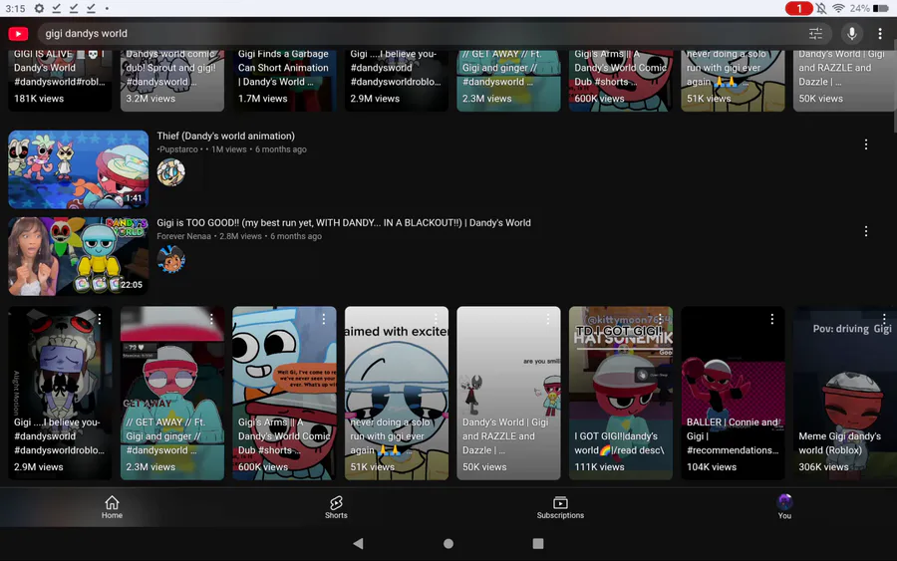Play short BALLER Connie and Gigi
897x561 pixels.
point(733,394)
